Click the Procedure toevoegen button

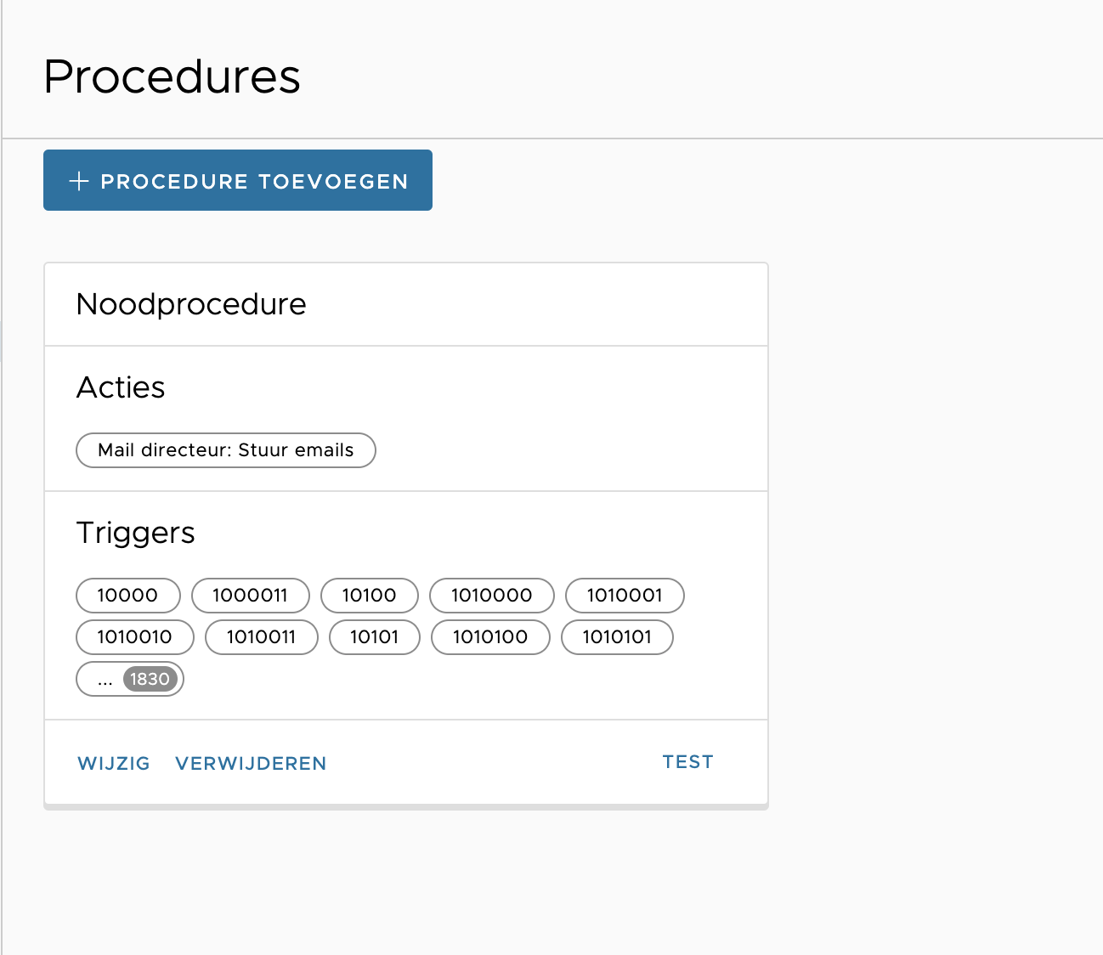pyautogui.click(x=238, y=180)
